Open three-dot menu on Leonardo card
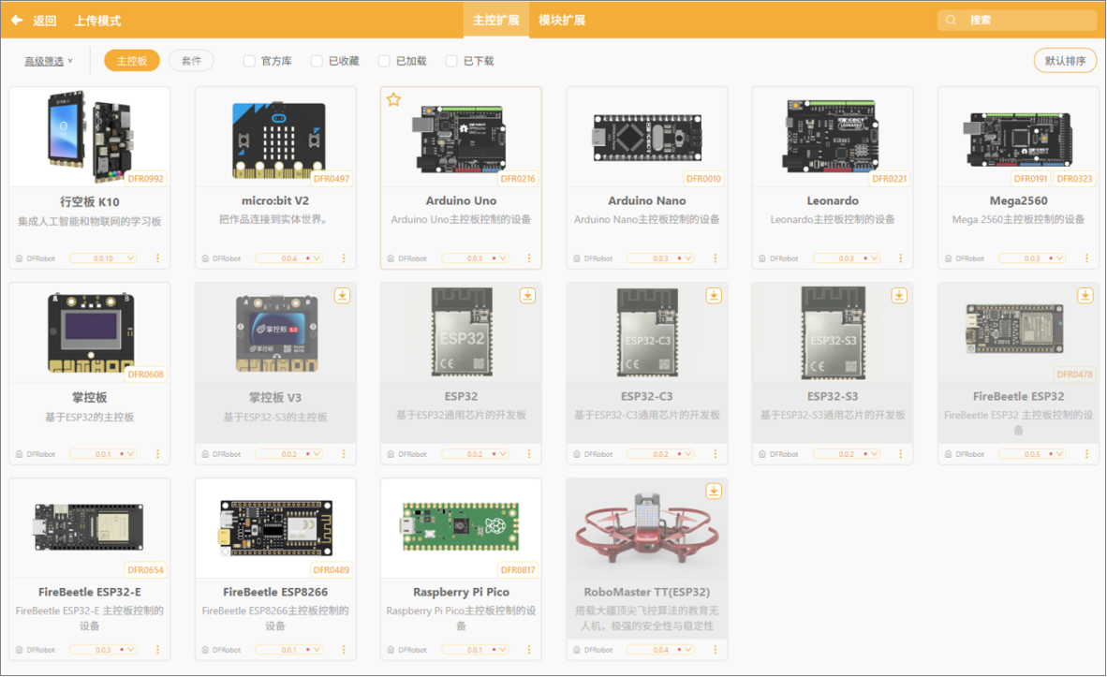This screenshot has width=1107, height=677. (900, 258)
